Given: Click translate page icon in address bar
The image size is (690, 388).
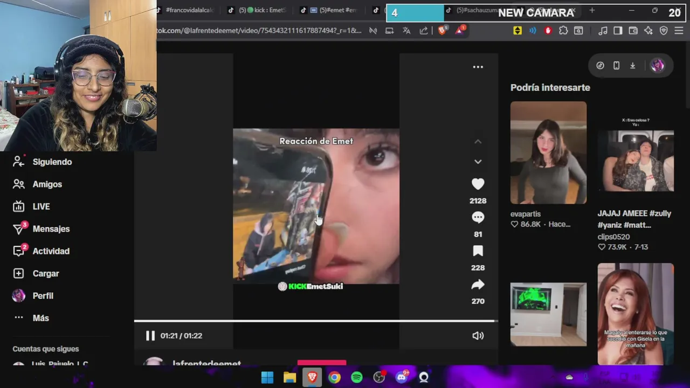Looking at the screenshot, I should pyautogui.click(x=406, y=31).
